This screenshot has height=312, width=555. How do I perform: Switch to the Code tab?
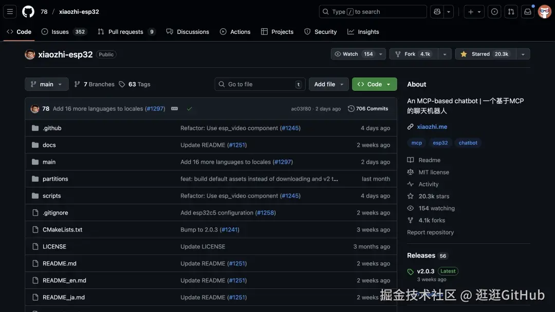pos(19,32)
